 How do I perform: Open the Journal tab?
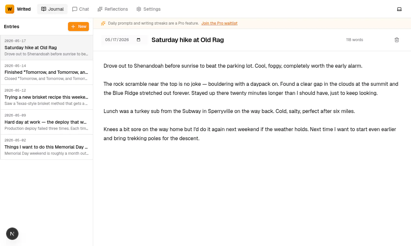[x=52, y=9]
